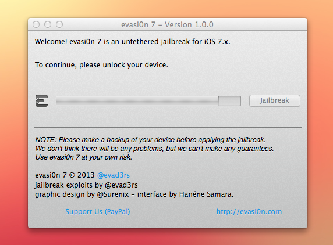Select the unlock your device status text
333x245 pixels.
click(x=101, y=65)
